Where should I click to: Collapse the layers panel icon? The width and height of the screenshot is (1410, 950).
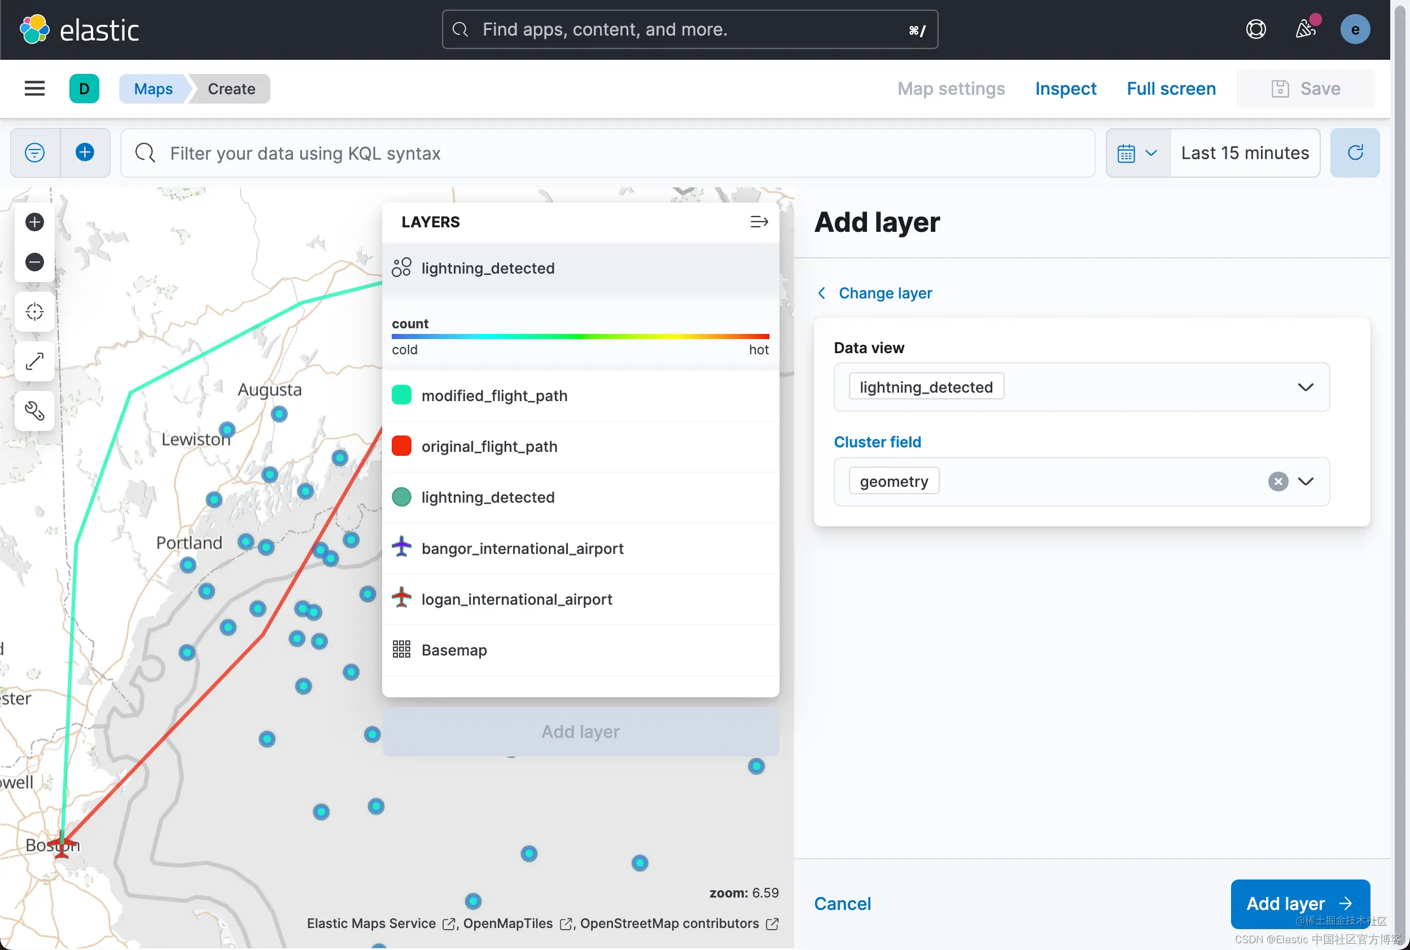759,222
